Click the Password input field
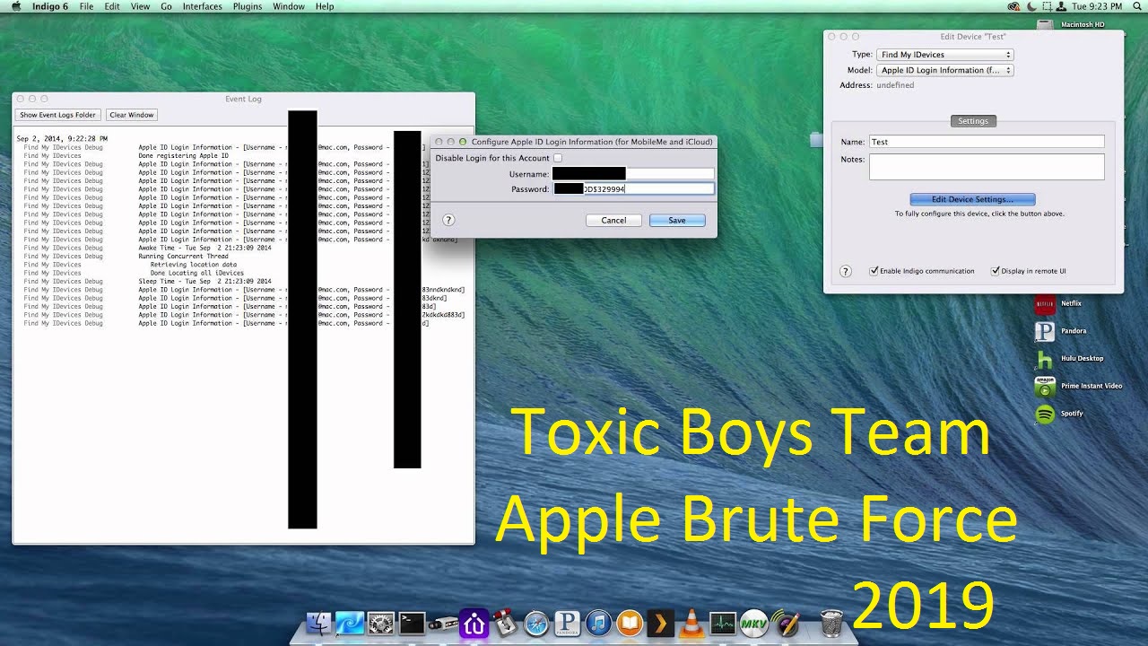Viewport: 1148px width, 646px height. coord(633,189)
